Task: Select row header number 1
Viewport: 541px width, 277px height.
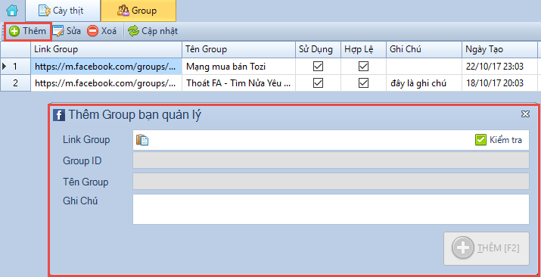Action: point(16,67)
